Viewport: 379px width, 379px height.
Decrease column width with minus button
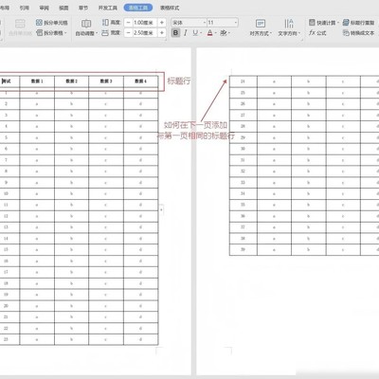point(128,33)
